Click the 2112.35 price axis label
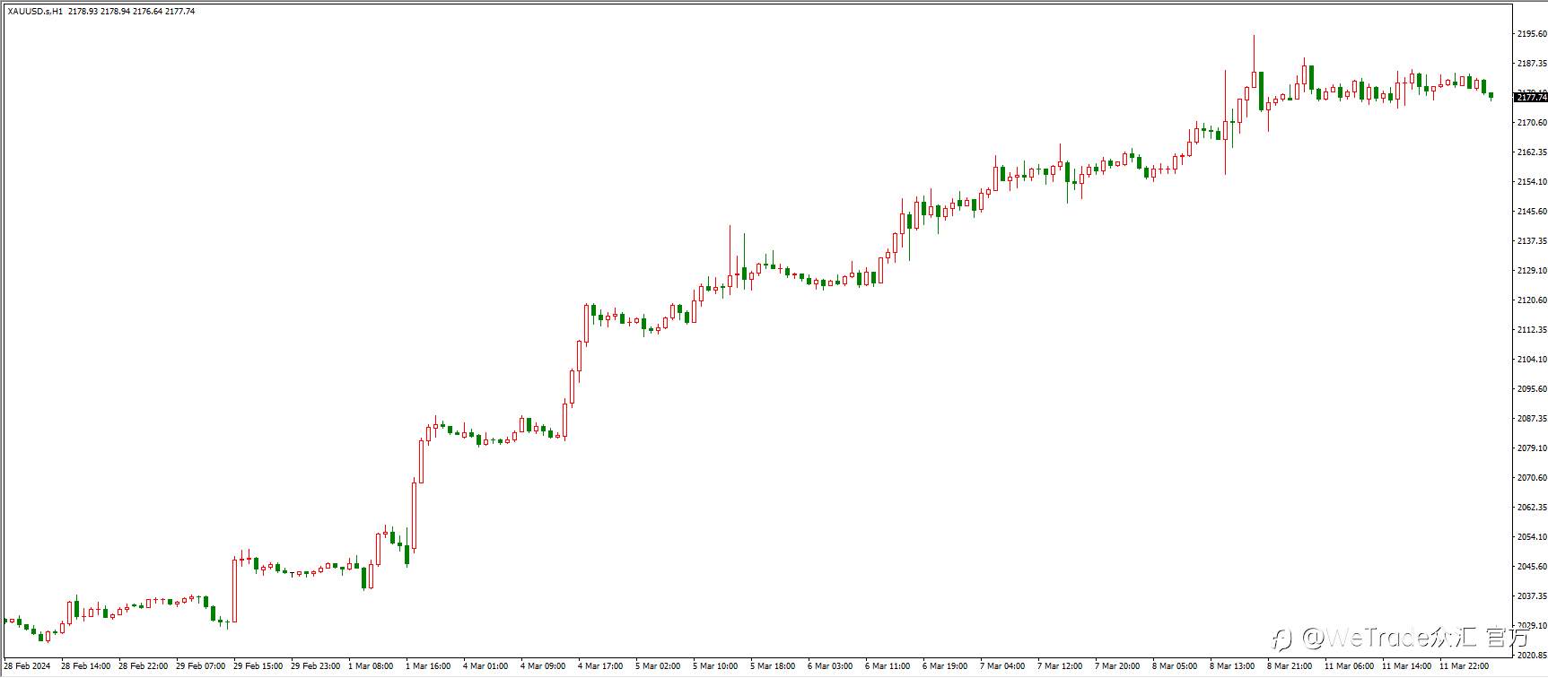The image size is (1548, 678). pyautogui.click(x=1532, y=330)
